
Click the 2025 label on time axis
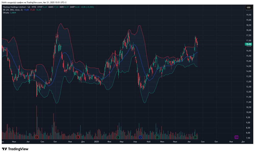click(96, 142)
